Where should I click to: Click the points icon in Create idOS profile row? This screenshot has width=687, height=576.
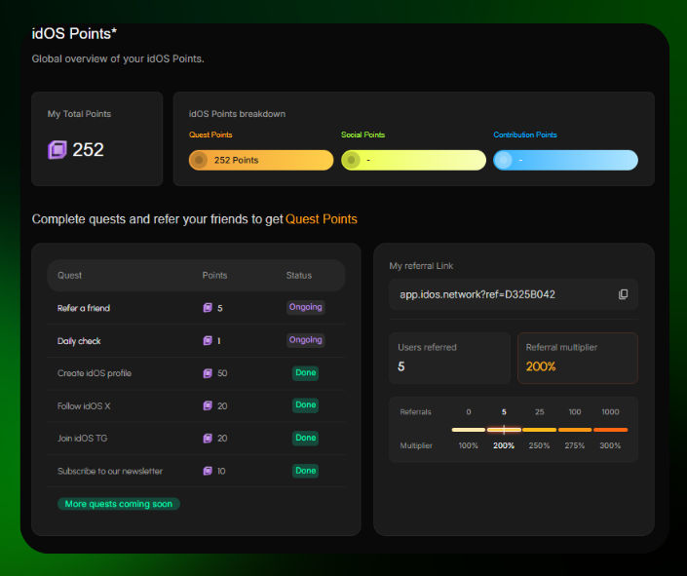tap(208, 373)
